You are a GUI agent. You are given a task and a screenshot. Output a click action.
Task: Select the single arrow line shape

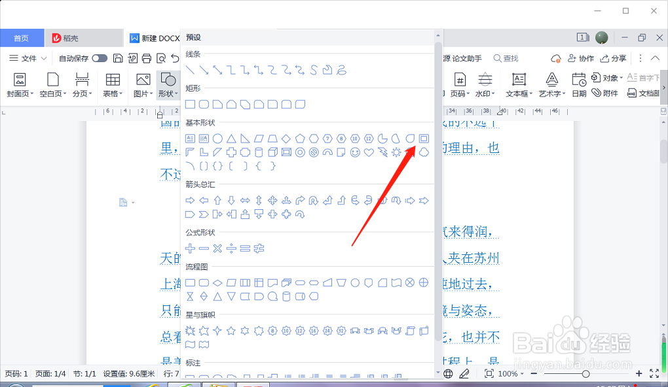[204, 70]
